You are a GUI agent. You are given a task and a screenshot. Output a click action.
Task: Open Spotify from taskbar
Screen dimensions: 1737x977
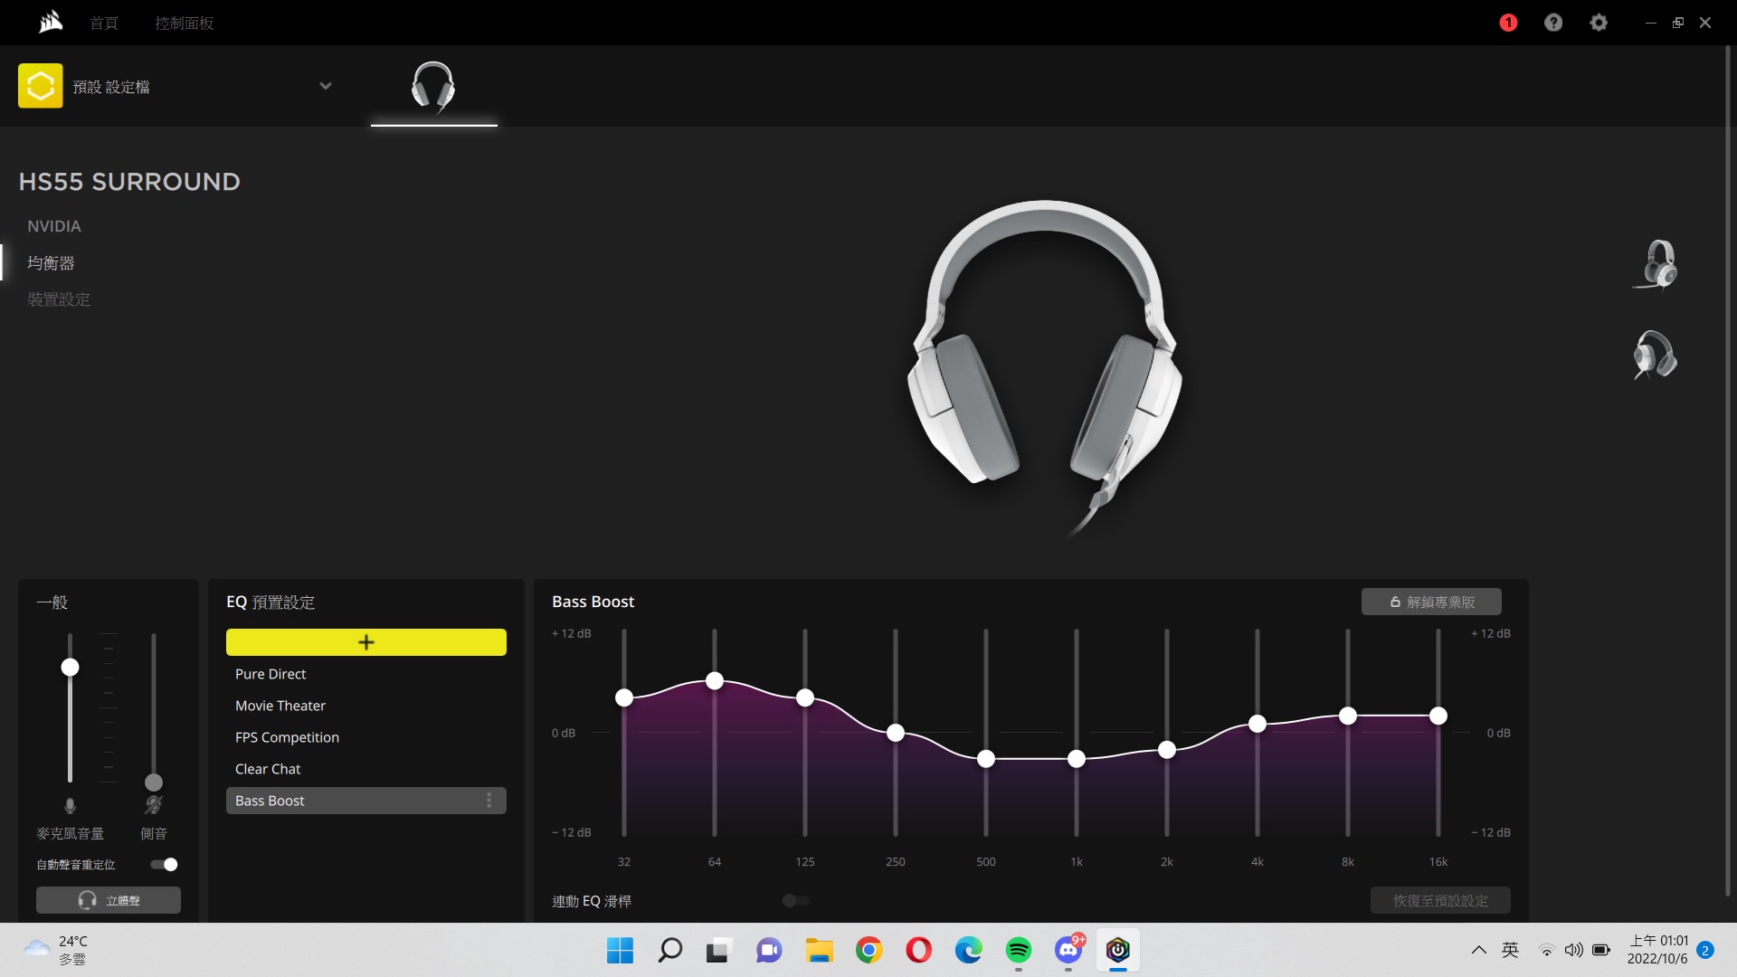tap(1018, 950)
